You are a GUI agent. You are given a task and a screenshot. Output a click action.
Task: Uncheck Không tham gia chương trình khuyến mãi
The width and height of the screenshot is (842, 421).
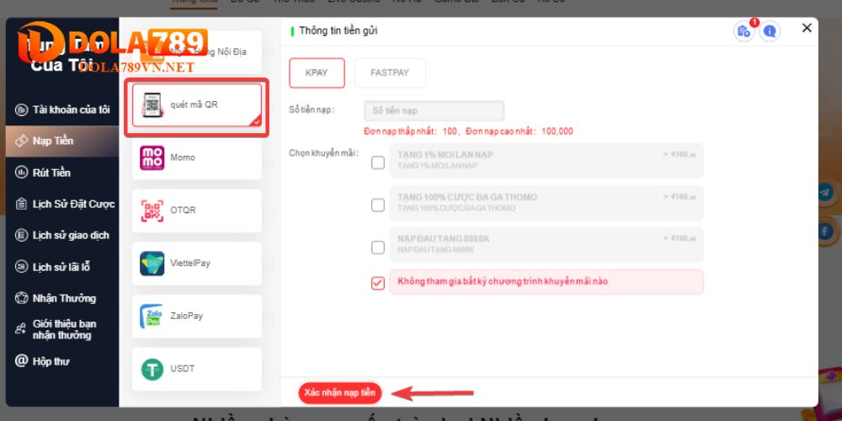(378, 283)
